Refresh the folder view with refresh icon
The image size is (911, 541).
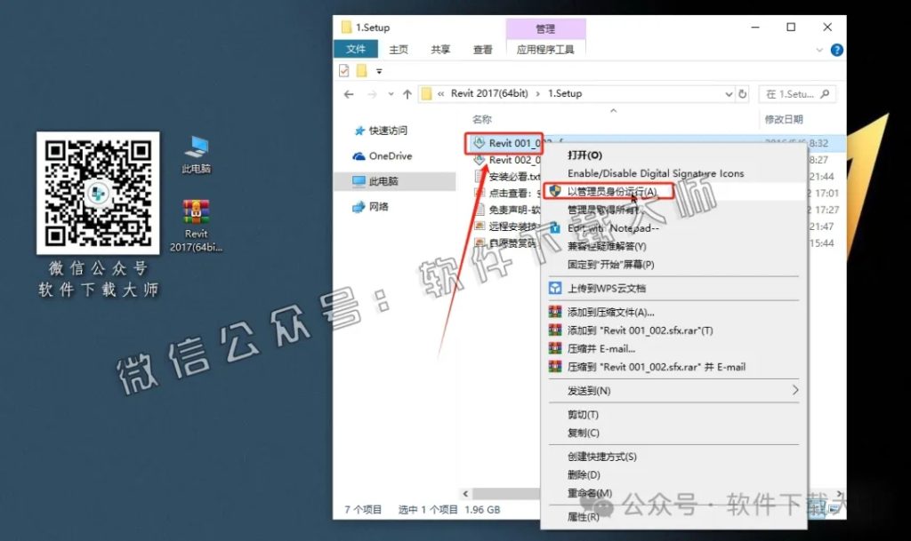[742, 94]
